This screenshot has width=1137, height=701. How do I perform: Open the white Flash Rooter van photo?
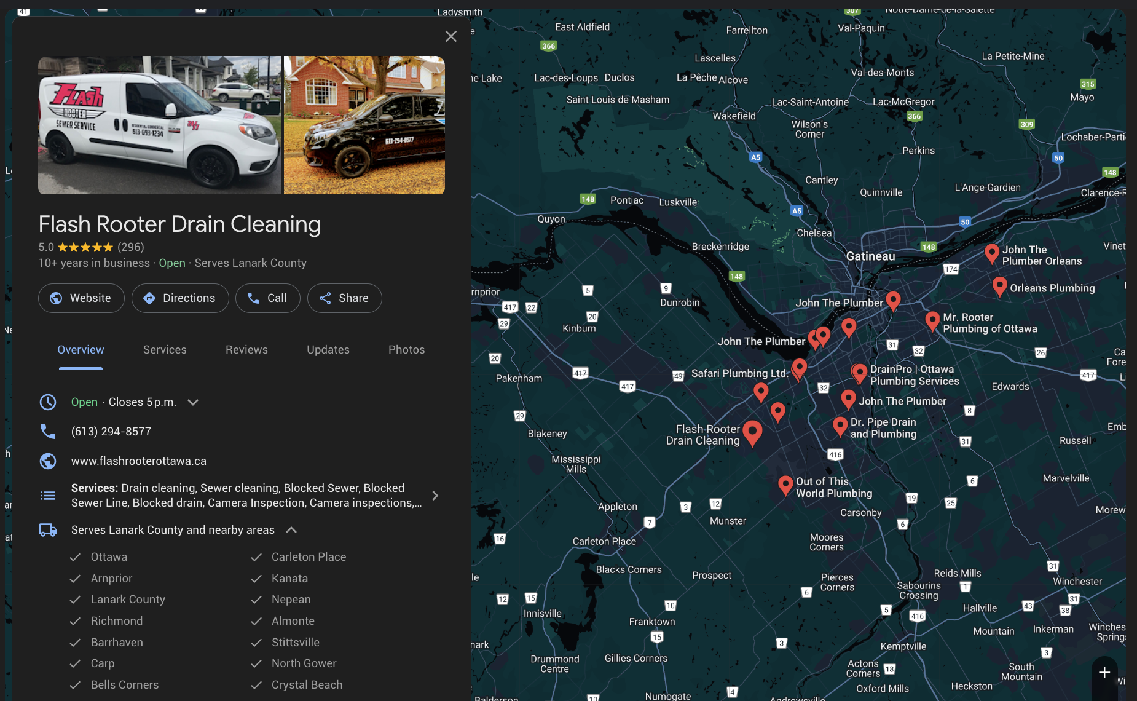(159, 125)
